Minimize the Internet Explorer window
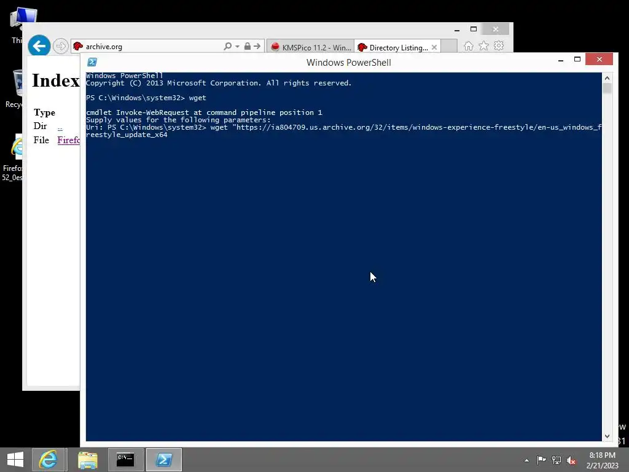The height and width of the screenshot is (472, 629). [457, 29]
